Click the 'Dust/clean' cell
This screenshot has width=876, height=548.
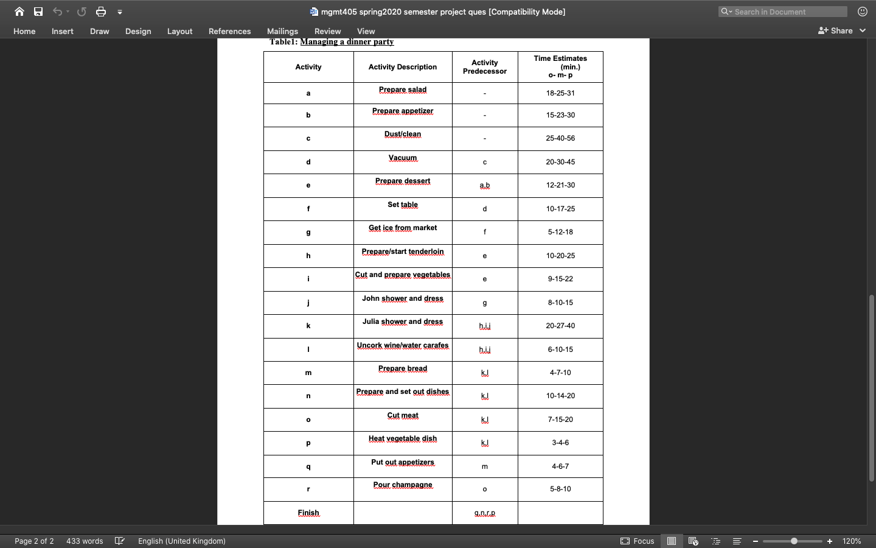[x=403, y=138]
